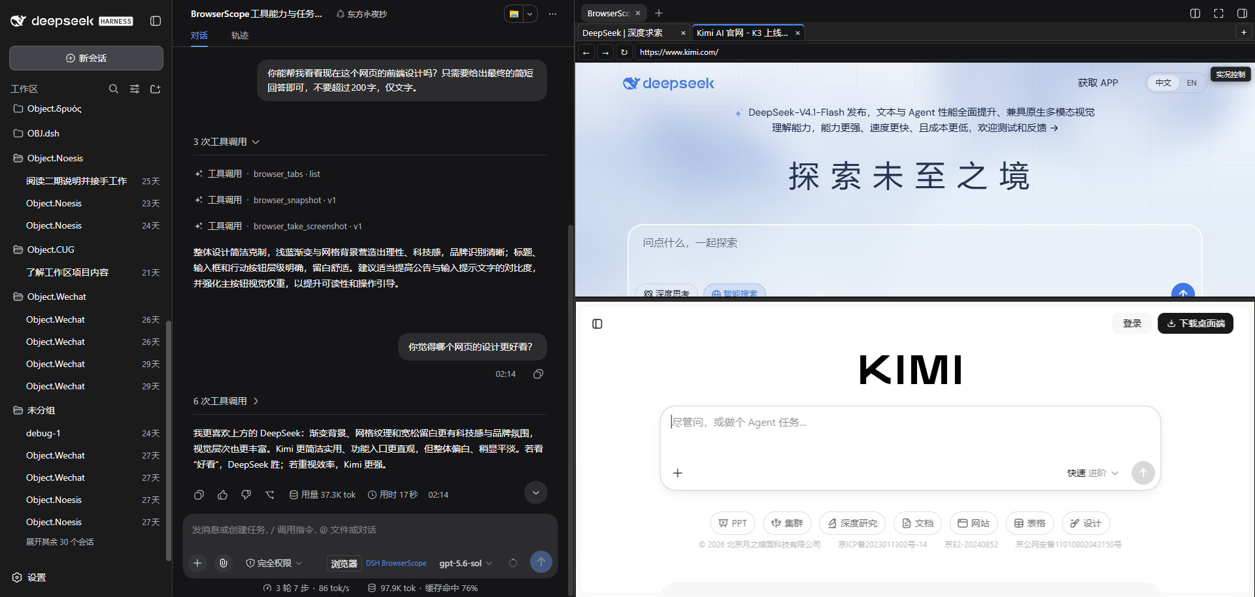This screenshot has width=1255, height=597.
Task: Toggle the Kimi page sidebar icon
Action: coord(597,324)
